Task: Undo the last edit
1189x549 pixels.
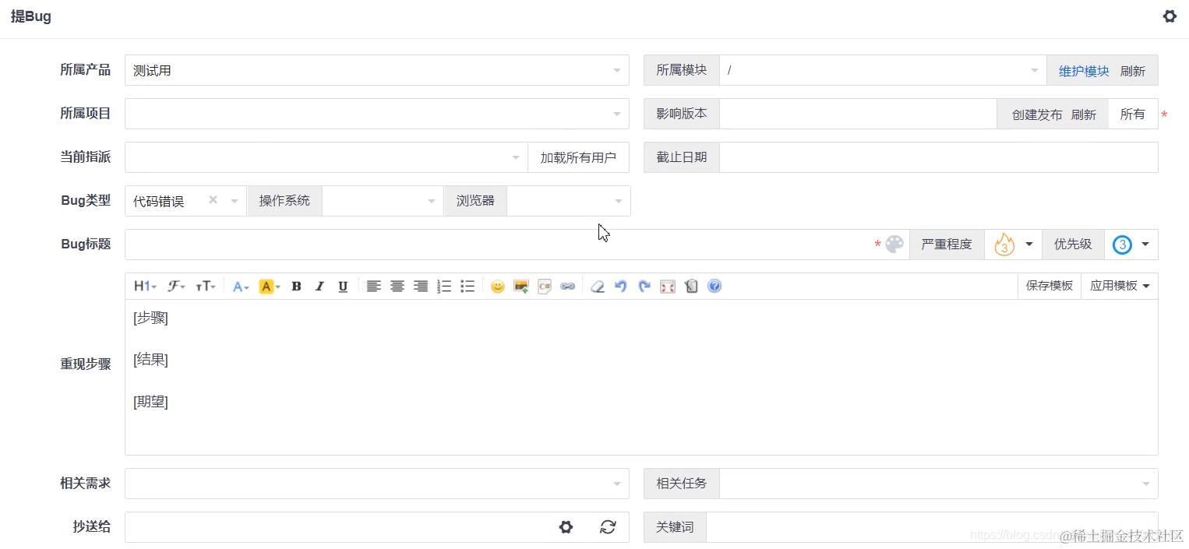Action: [x=621, y=287]
